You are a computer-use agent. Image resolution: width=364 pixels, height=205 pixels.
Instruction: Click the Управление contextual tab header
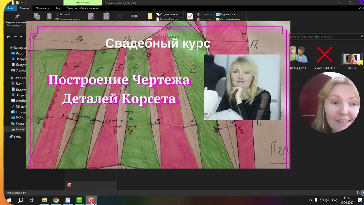[82, 3]
